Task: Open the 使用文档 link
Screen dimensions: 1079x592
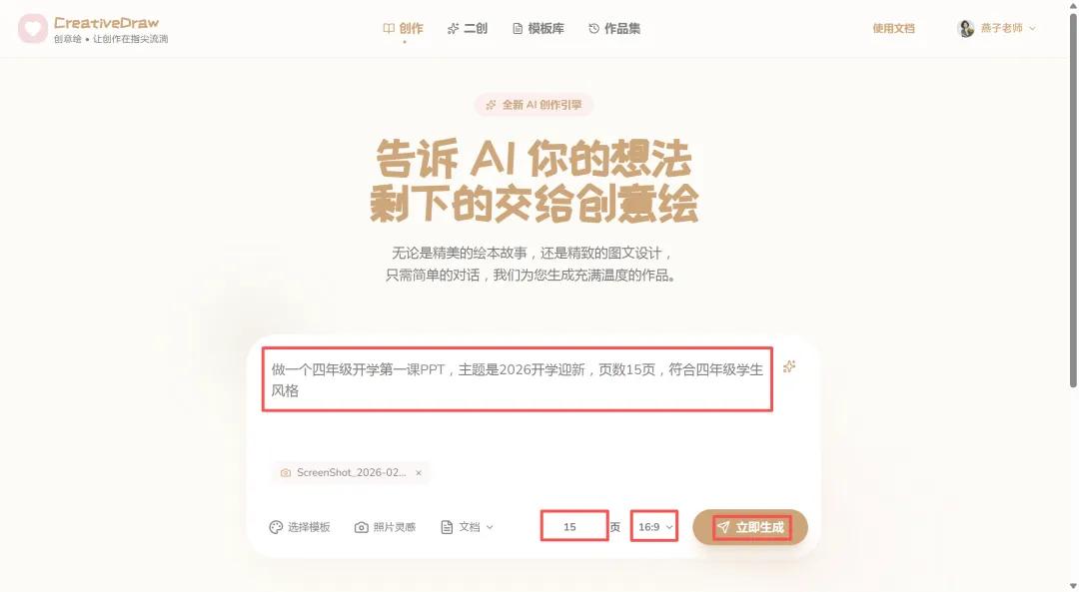Action: [894, 28]
